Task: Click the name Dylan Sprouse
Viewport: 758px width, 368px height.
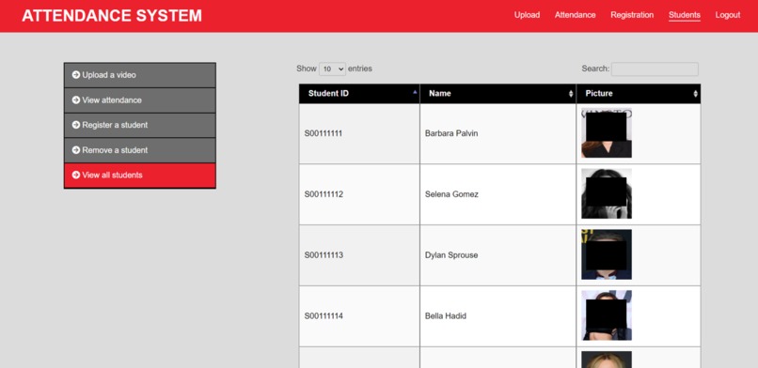Action: point(451,255)
